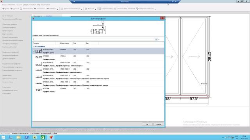Open the ВИД menu
The width and height of the screenshot is (250, 140).
point(38,5)
